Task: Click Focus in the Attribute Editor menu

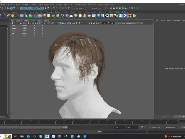Action: tap(169, 20)
